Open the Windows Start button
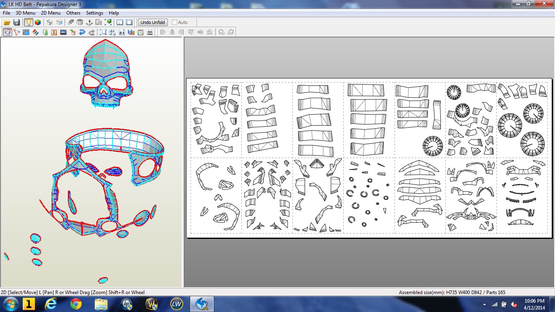Image resolution: width=555 pixels, height=312 pixels. [10, 304]
